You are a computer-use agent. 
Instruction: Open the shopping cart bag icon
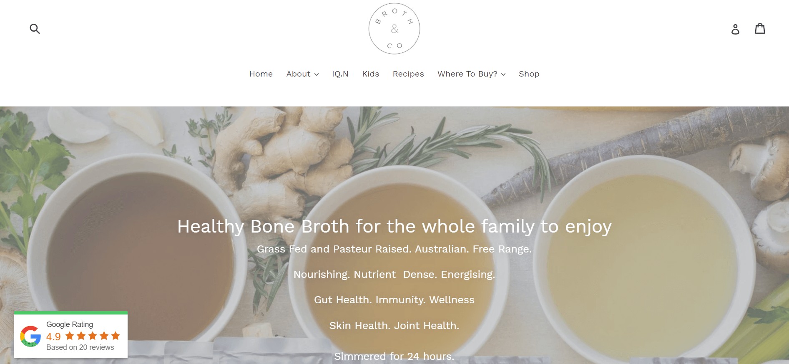760,28
